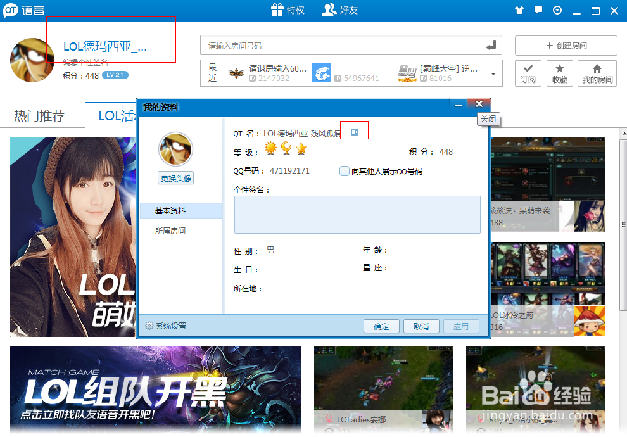Click the sun level icon
The width and height of the screenshot is (627, 437).
[270, 149]
